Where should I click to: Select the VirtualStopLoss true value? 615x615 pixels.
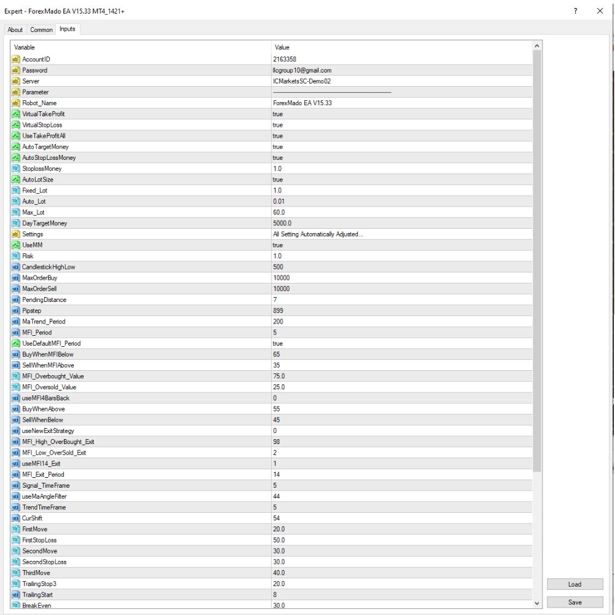(278, 125)
